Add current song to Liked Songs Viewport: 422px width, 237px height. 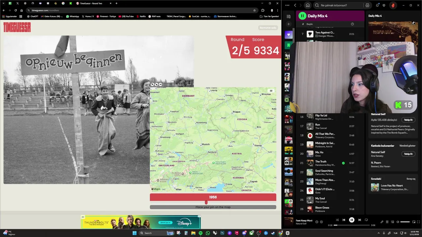click(321, 222)
